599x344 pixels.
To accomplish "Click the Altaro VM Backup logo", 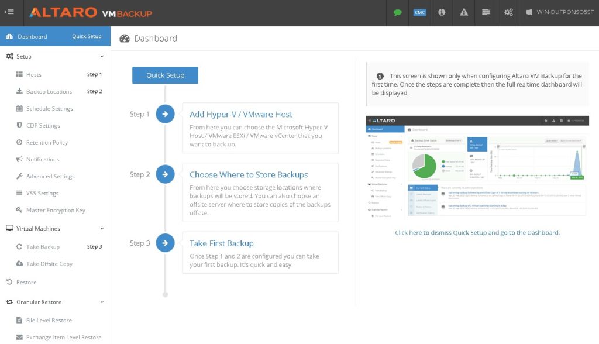I will coord(91,13).
